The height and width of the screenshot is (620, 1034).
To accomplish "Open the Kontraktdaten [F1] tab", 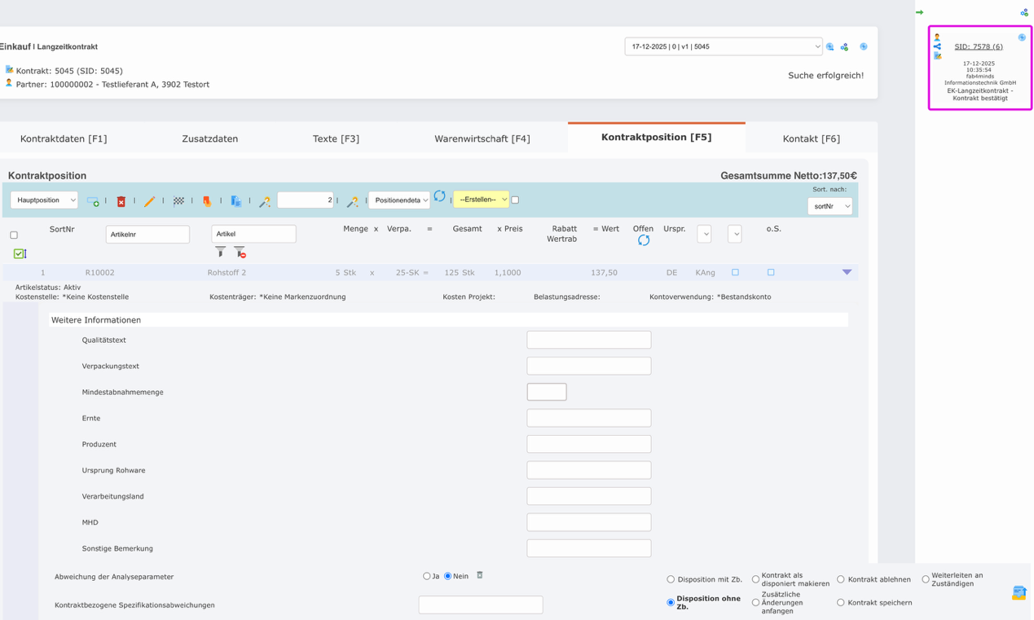I will [x=64, y=139].
